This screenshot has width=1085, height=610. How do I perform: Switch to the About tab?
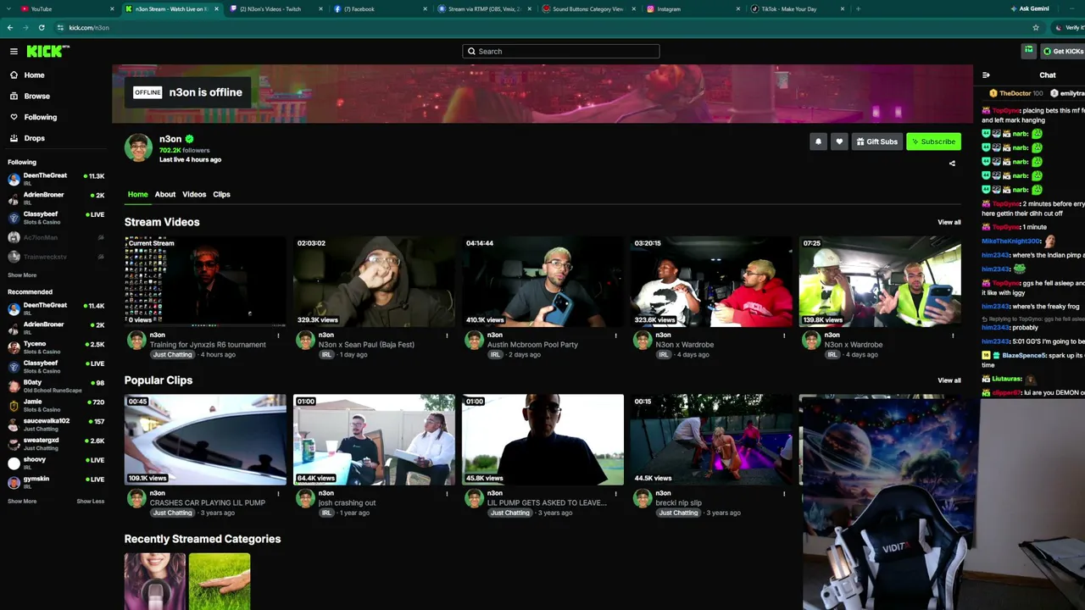pyautogui.click(x=165, y=195)
